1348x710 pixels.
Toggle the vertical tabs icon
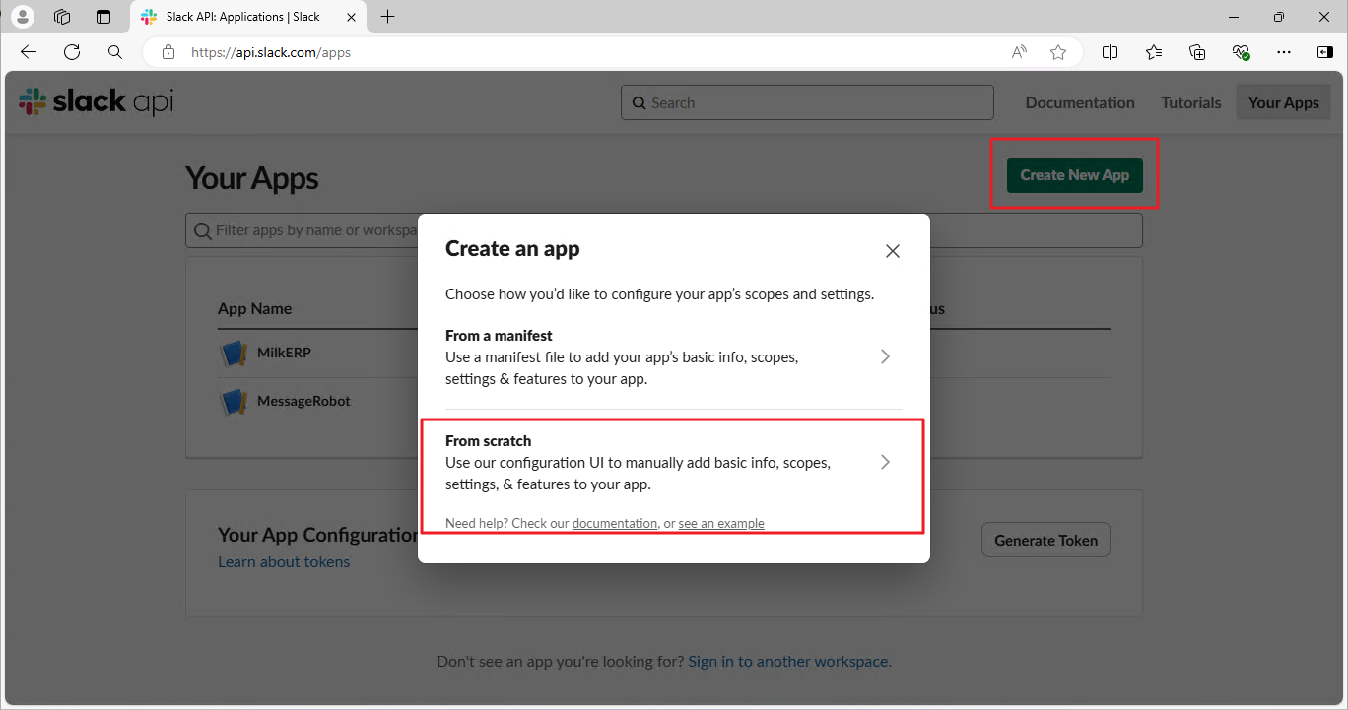(x=103, y=17)
